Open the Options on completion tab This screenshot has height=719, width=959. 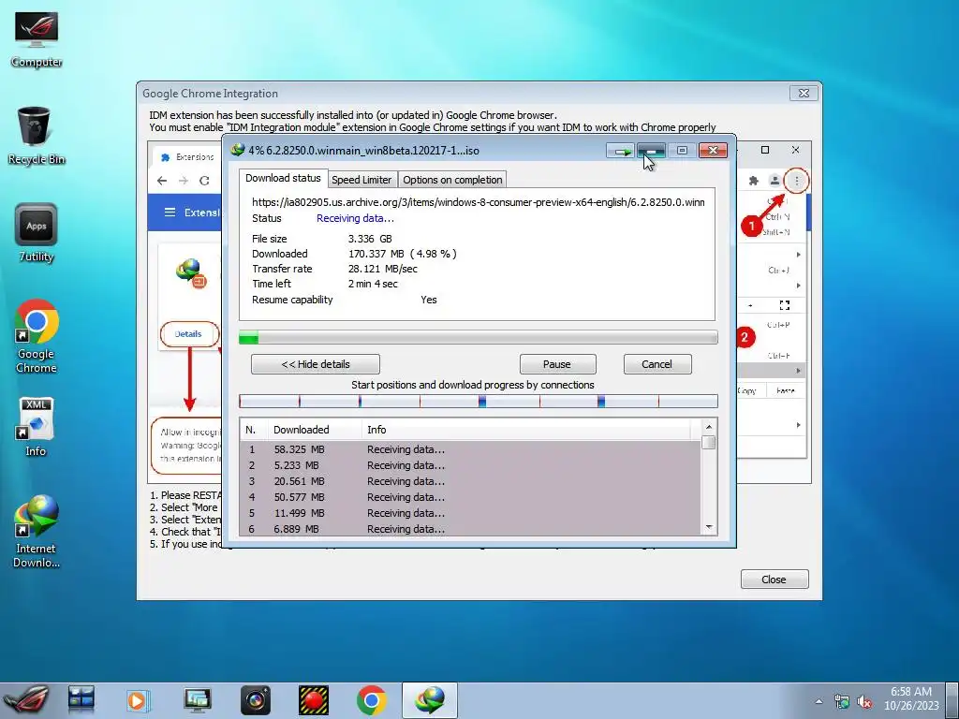tap(452, 180)
